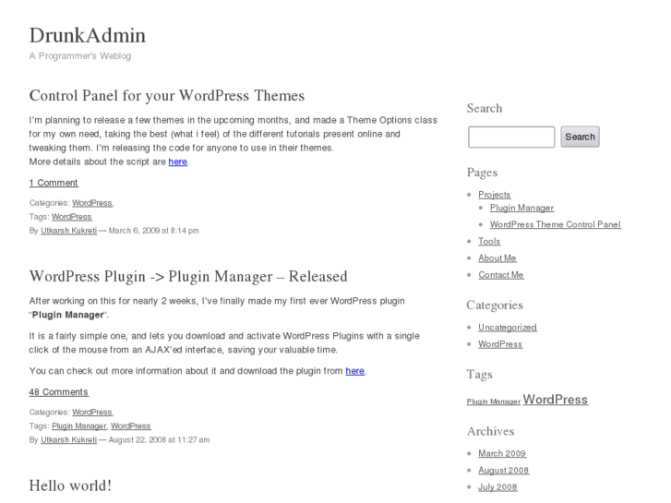The image size is (671, 503).
Task: Open the About Me page
Action: click(x=497, y=258)
